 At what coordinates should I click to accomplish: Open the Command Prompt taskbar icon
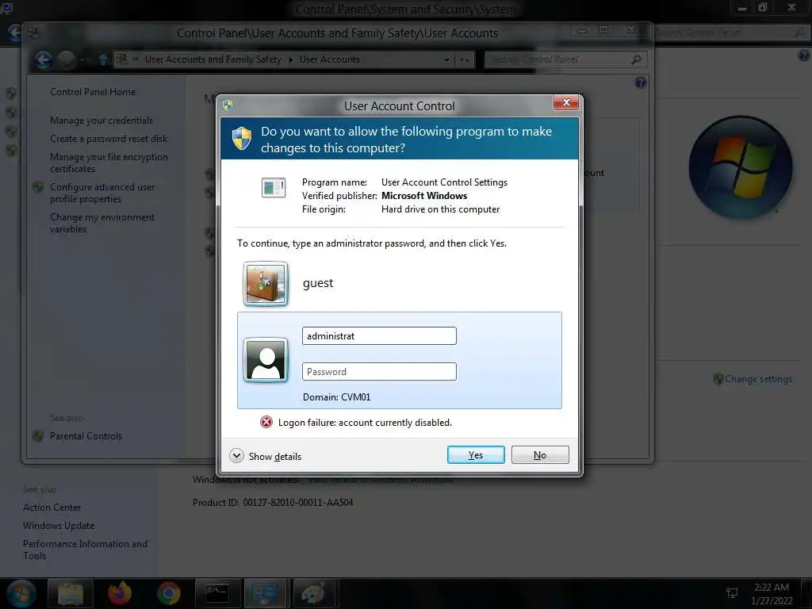(217, 593)
